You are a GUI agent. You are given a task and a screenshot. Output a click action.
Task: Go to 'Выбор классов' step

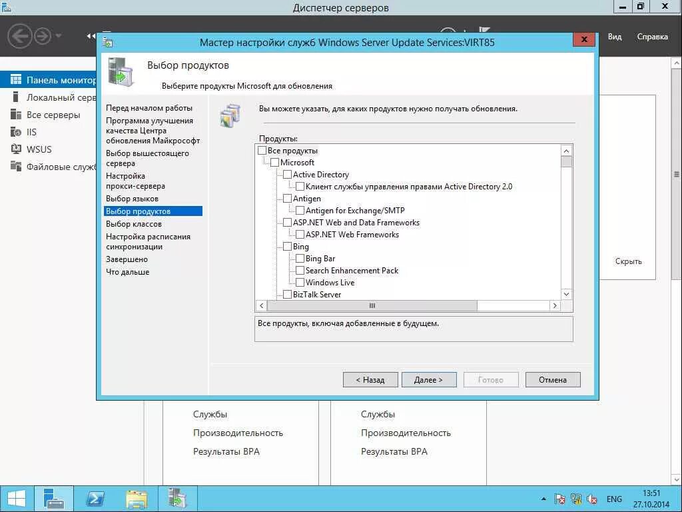[134, 224]
